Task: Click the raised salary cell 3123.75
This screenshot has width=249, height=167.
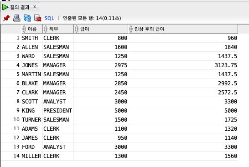Action: click(183, 65)
